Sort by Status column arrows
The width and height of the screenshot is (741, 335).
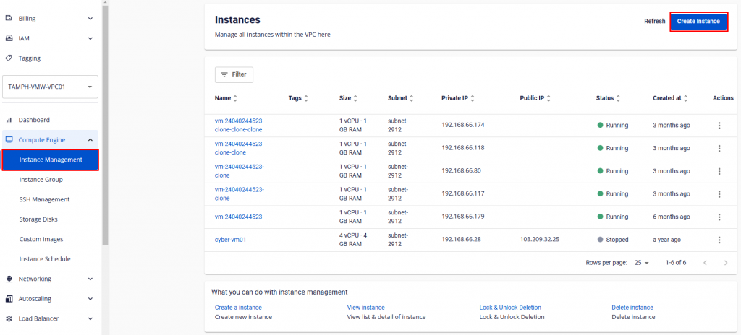coord(619,98)
